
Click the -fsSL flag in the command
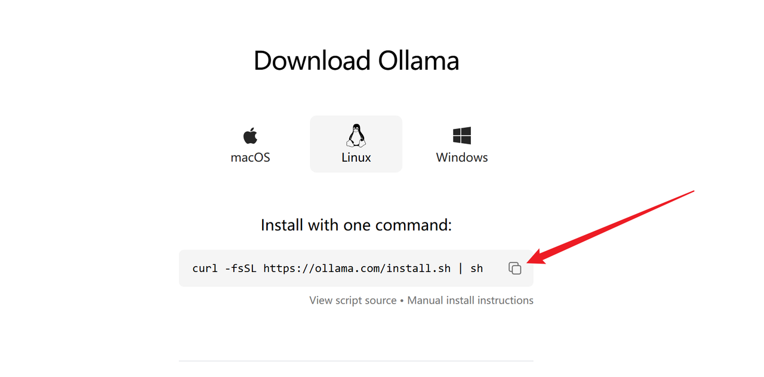tap(241, 268)
